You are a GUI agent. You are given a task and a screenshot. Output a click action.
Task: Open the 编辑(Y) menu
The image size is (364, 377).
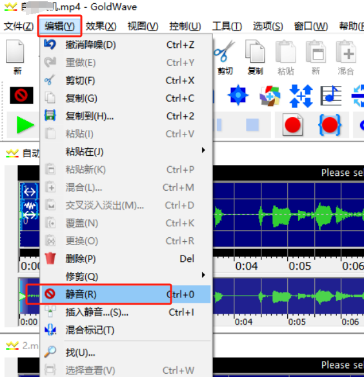pos(59,26)
